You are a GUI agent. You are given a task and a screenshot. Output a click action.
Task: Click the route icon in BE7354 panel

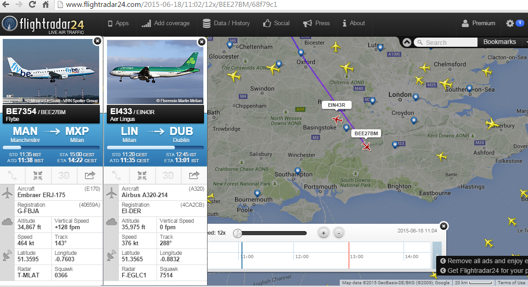pyautogui.click(x=12, y=176)
